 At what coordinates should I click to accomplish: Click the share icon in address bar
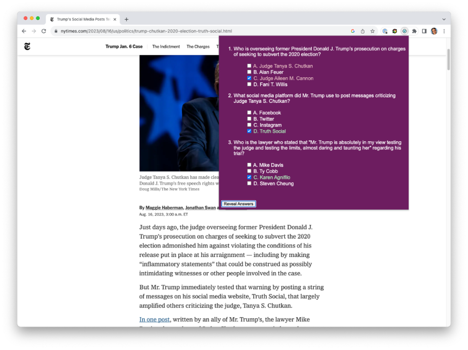[362, 31]
